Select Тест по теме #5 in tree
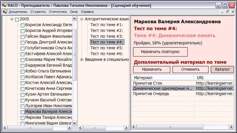 pos(107,48)
